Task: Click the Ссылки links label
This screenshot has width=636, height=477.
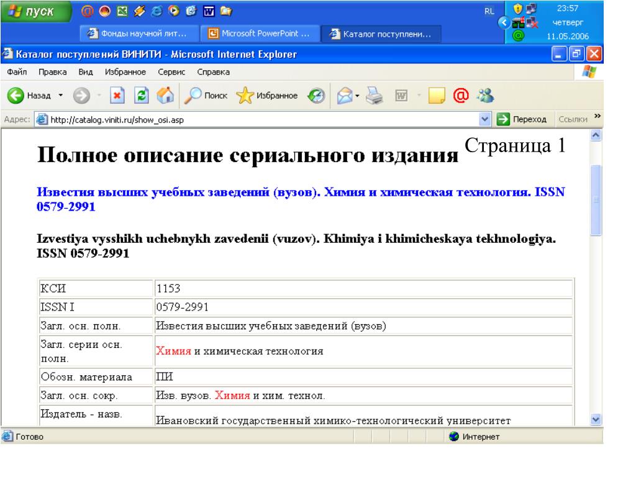Action: click(x=573, y=119)
